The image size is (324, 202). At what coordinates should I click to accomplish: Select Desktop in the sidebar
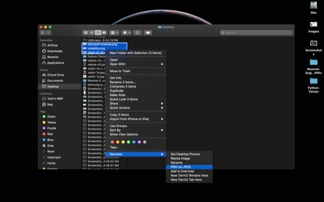click(x=60, y=86)
